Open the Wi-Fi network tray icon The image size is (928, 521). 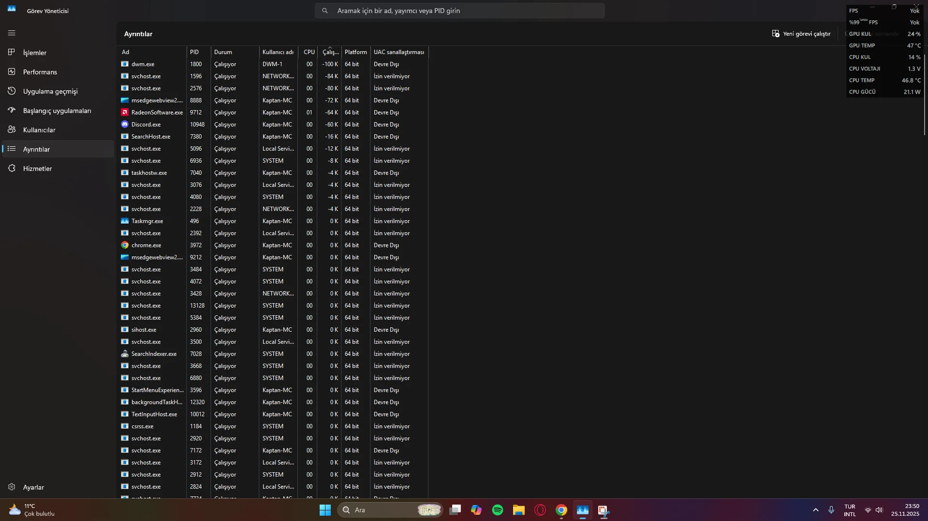click(868, 510)
